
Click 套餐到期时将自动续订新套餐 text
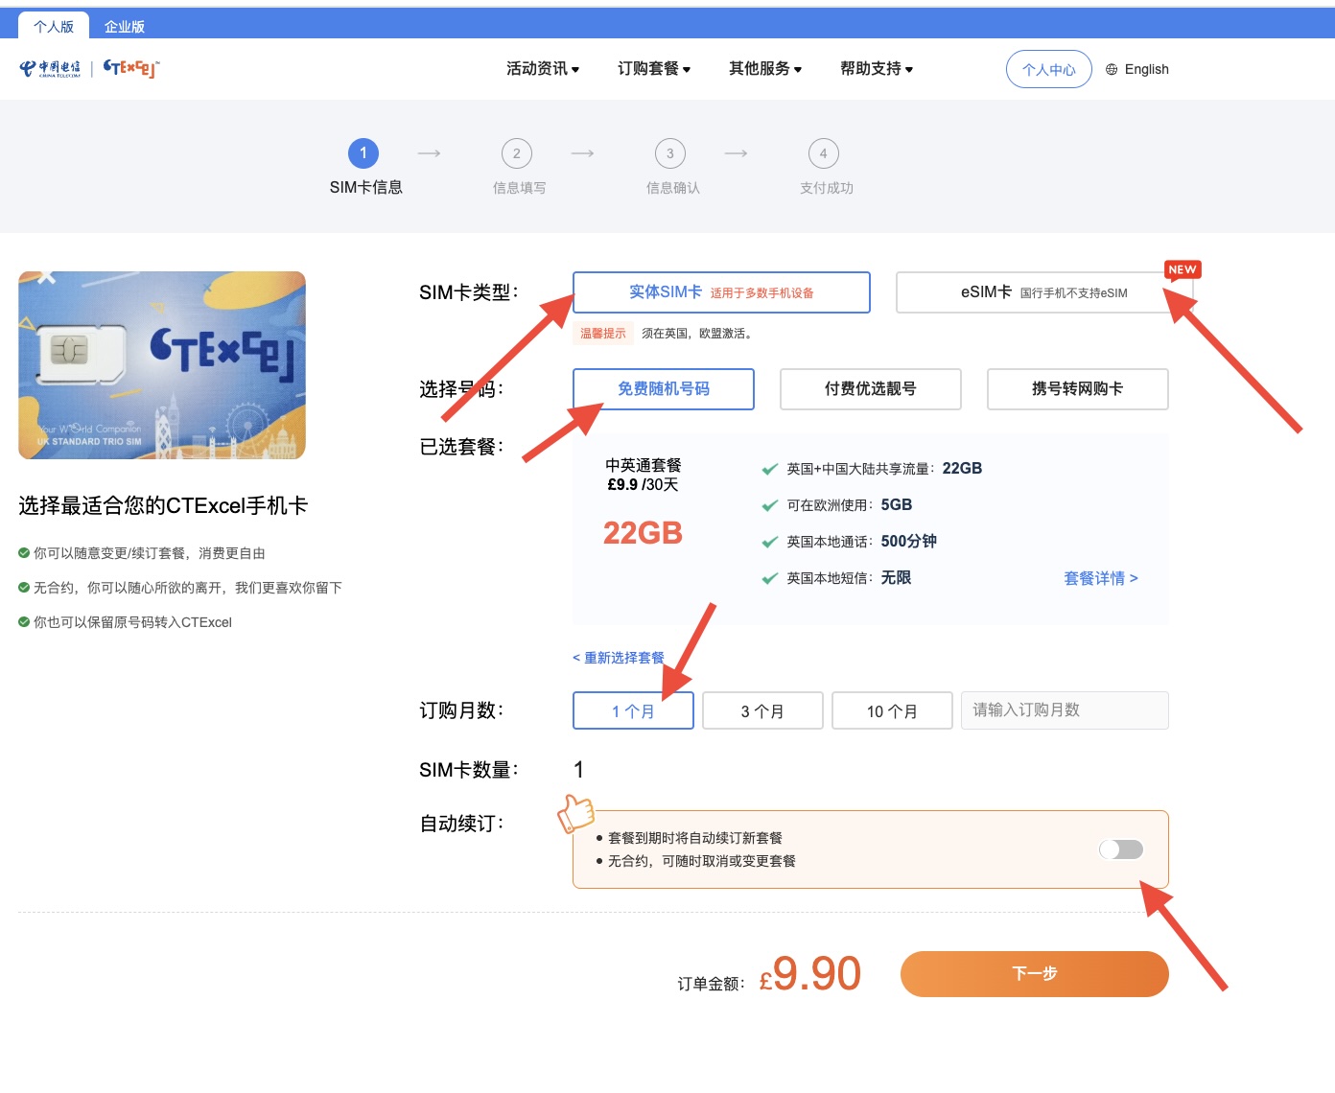(x=695, y=838)
